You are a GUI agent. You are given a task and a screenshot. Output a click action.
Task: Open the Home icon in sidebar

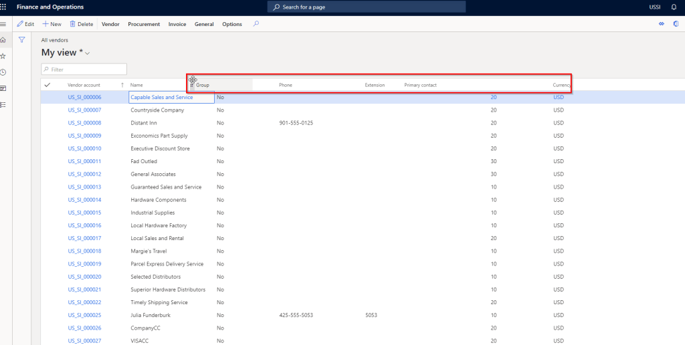4,40
